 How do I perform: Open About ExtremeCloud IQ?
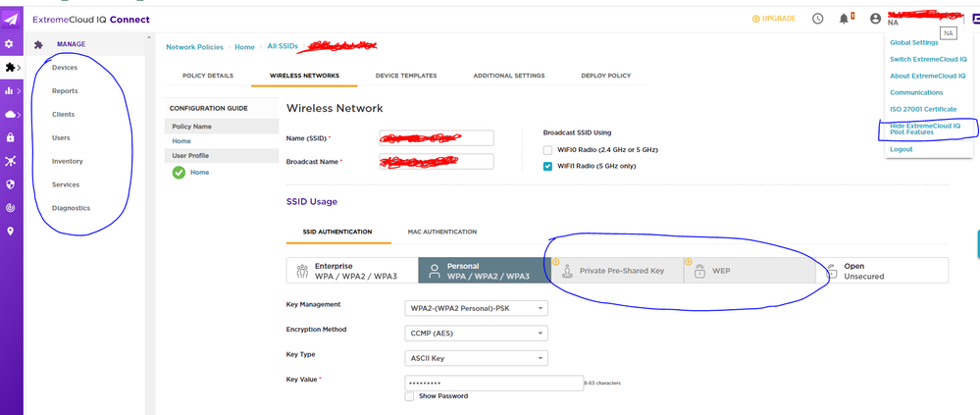point(927,76)
